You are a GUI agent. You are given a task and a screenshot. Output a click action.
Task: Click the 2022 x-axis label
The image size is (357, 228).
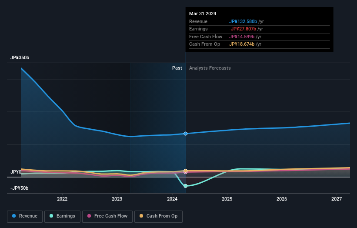pos(62,199)
